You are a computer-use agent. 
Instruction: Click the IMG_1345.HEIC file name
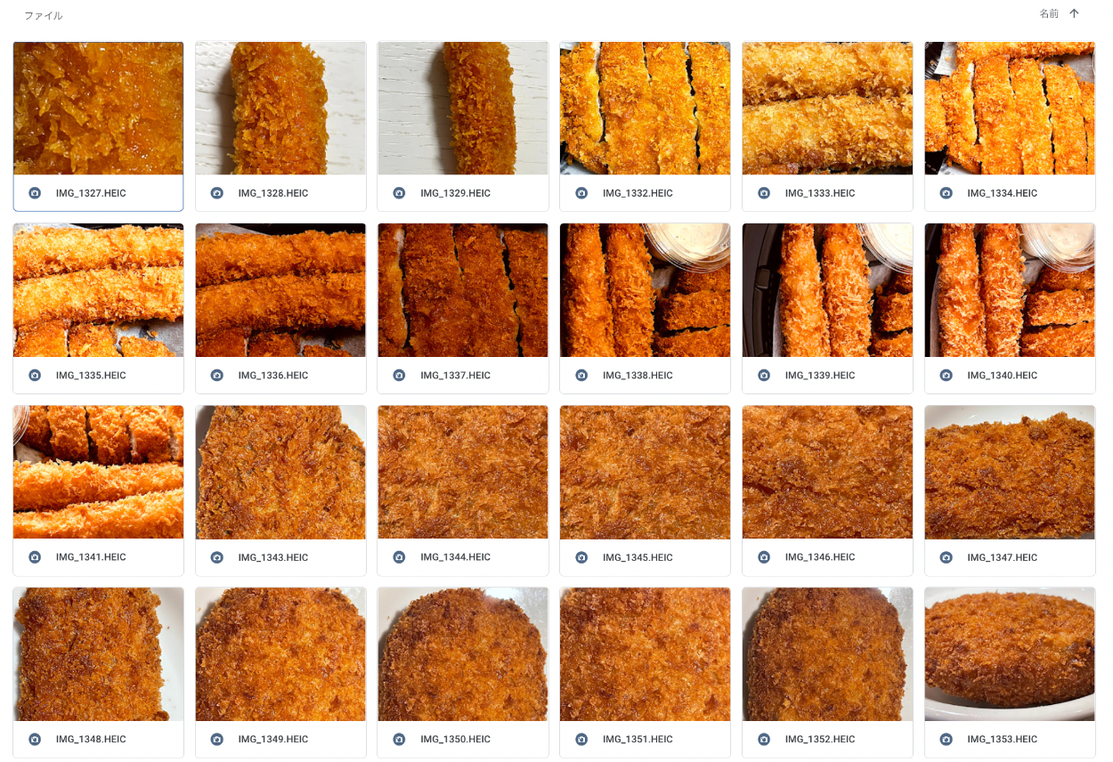click(638, 557)
